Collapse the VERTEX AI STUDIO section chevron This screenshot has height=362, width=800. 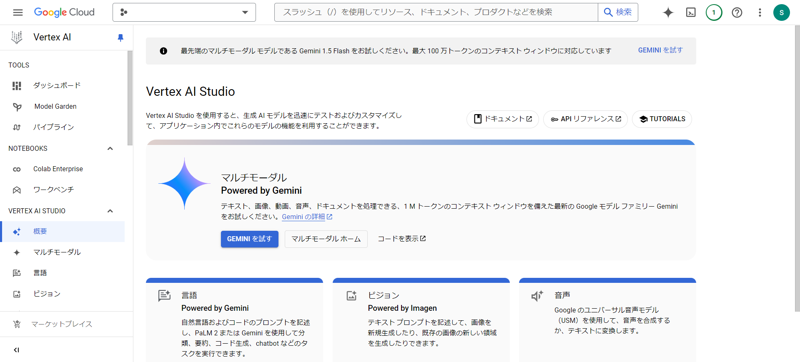click(110, 211)
